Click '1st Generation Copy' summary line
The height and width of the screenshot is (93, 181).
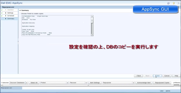pos(35,16)
